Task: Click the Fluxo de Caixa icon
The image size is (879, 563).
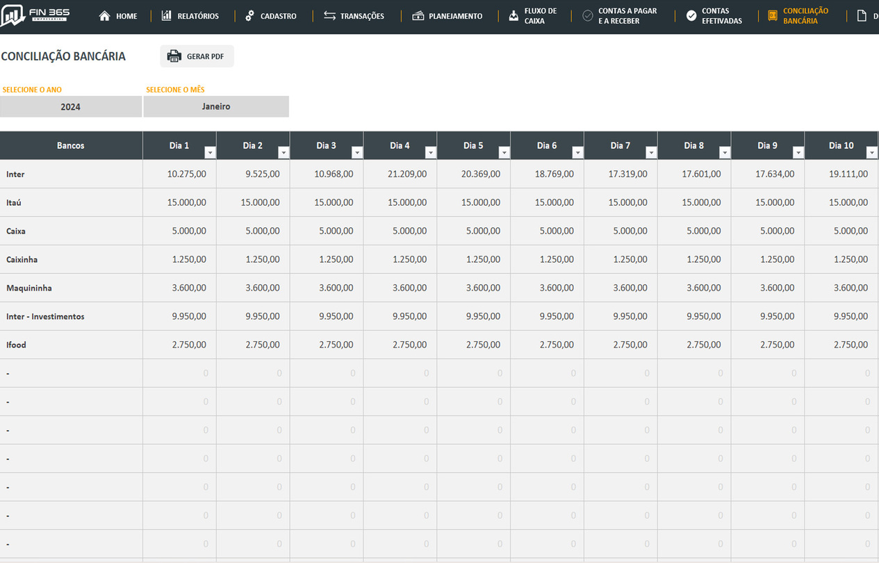Action: [514, 15]
